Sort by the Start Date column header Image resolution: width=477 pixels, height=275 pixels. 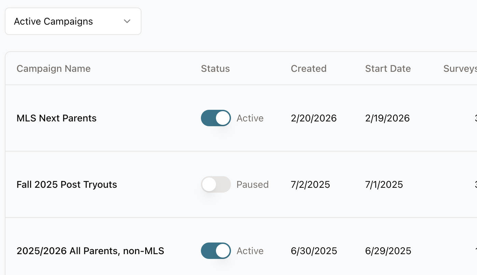[388, 68]
